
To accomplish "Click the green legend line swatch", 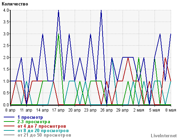I will point(9,121).
